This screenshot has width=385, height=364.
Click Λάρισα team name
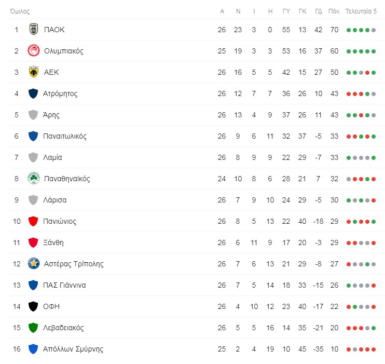(x=55, y=200)
